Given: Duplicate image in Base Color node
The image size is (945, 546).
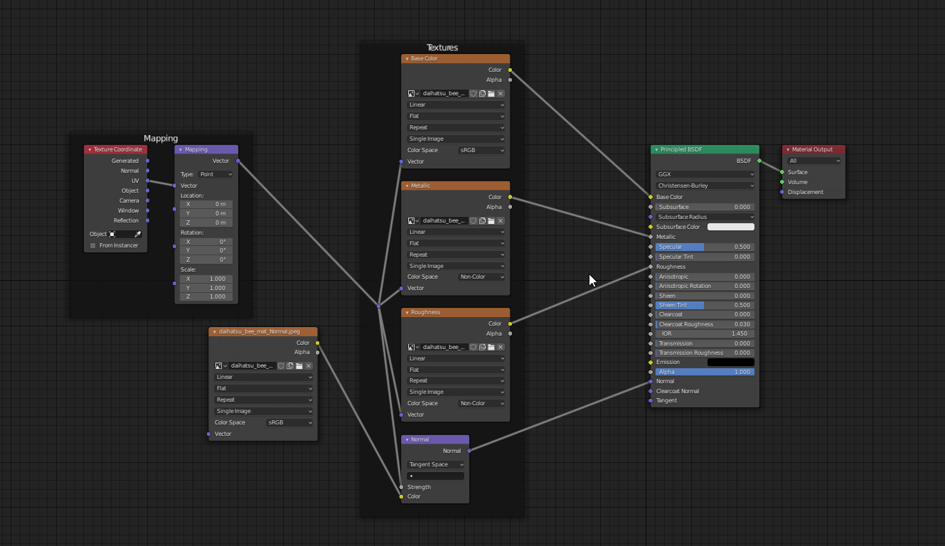Looking at the screenshot, I should click(x=482, y=93).
